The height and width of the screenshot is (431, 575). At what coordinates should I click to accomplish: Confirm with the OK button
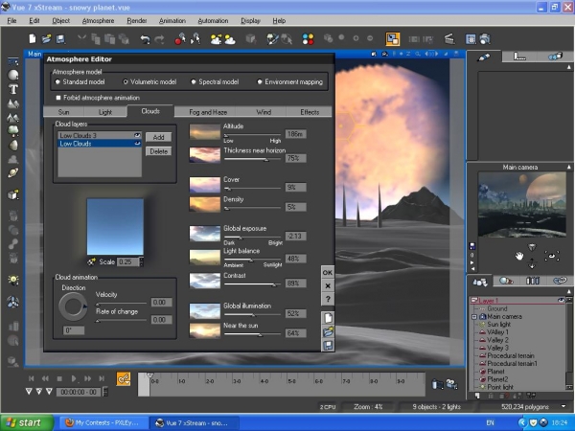pos(328,272)
